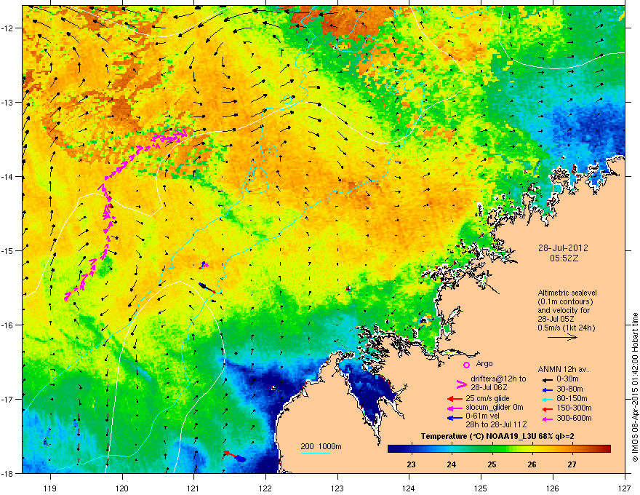
Task: Click the red glider arrow near the southern coast
Action: coord(230,454)
